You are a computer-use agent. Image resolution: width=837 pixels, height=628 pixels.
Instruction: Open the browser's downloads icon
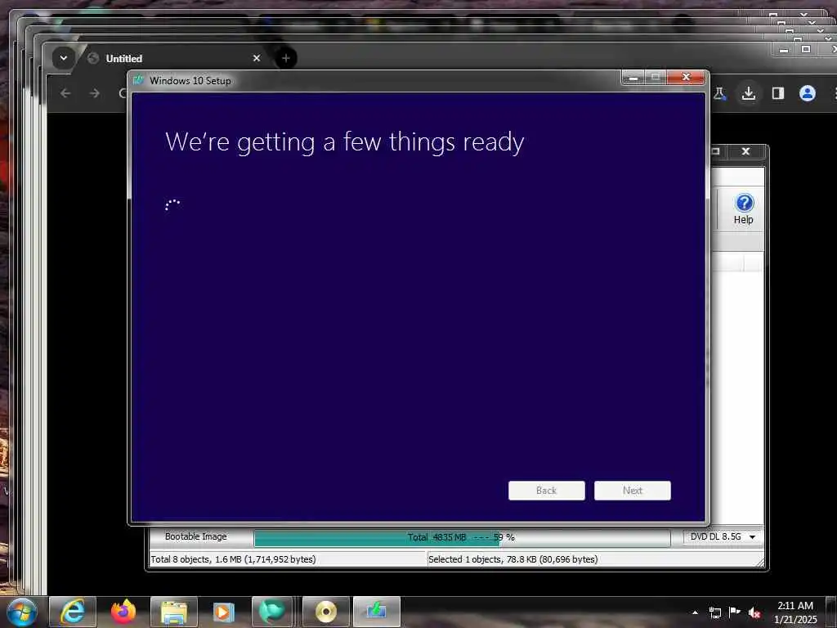[749, 94]
